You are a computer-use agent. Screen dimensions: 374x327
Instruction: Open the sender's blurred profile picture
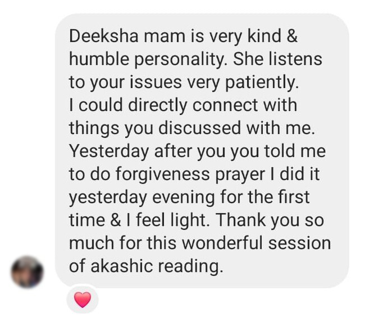tap(27, 272)
